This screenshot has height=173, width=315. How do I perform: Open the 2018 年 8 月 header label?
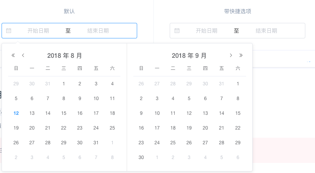coord(64,55)
